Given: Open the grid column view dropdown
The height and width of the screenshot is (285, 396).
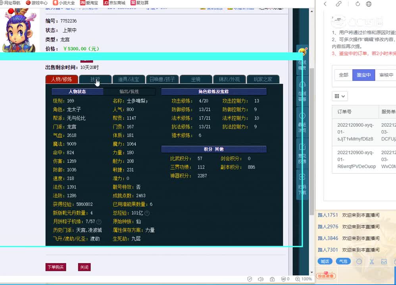Looking at the screenshot, I should click(x=340, y=96).
